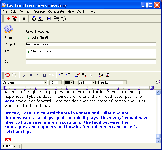Click the decrease indent icon

tap(68, 75)
